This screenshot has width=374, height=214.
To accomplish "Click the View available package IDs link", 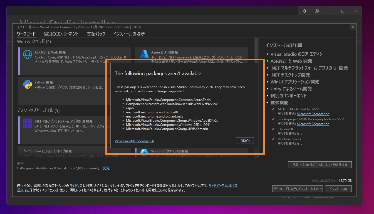I will 135,141.
